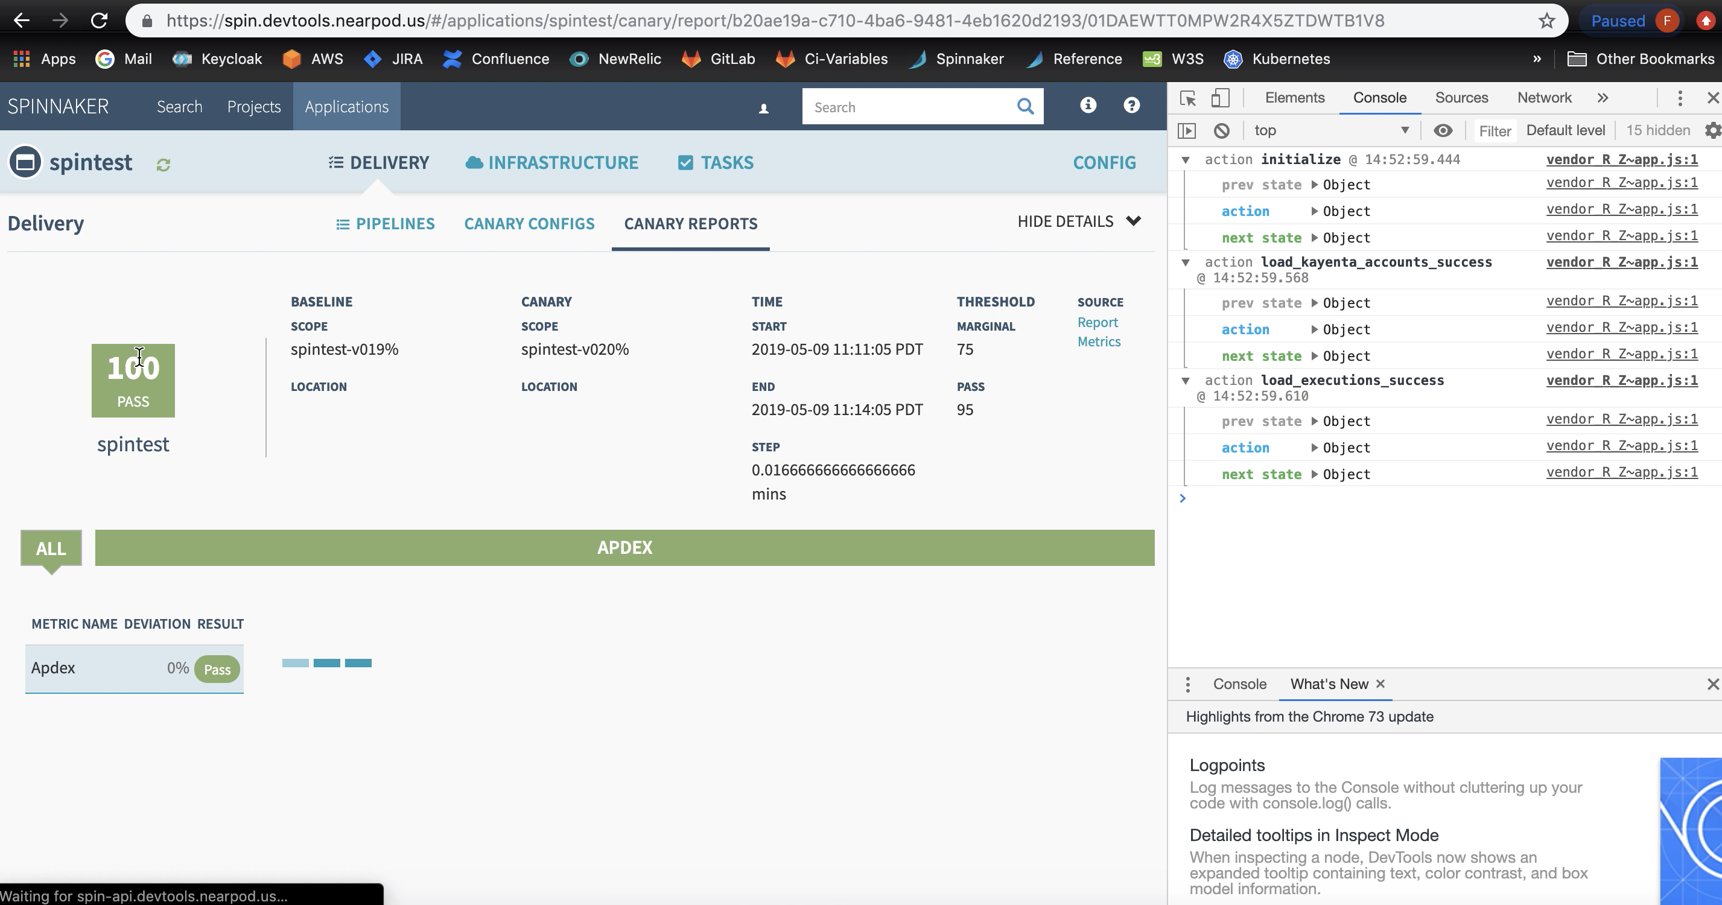Collapse the load_executions_success action
The image size is (1722, 905).
tap(1187, 380)
